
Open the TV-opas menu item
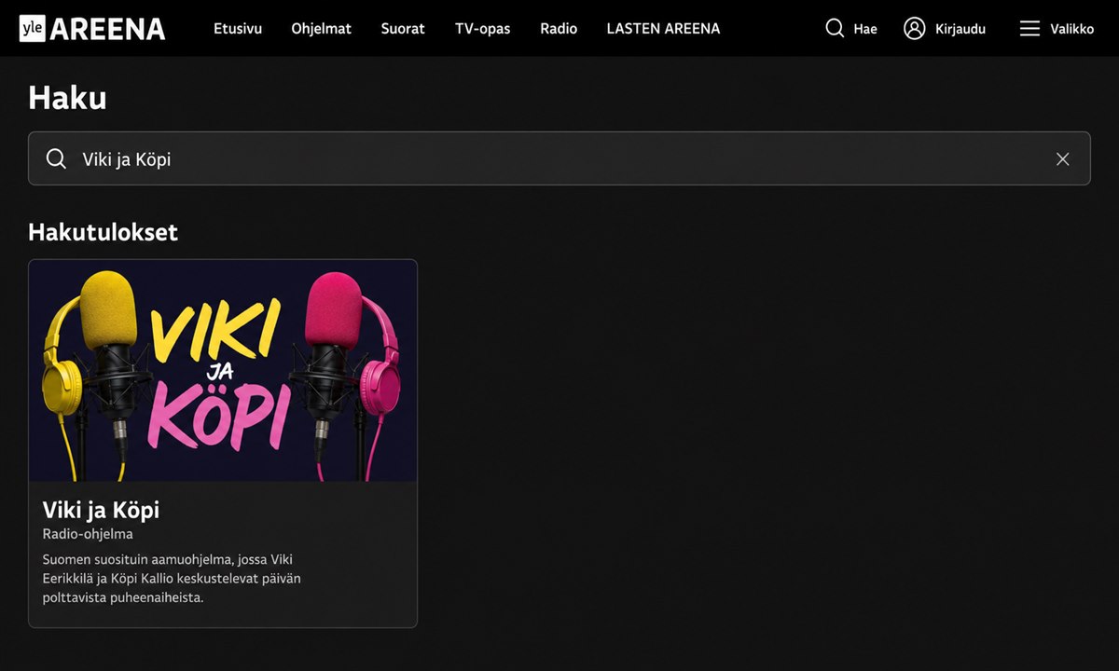click(x=482, y=29)
